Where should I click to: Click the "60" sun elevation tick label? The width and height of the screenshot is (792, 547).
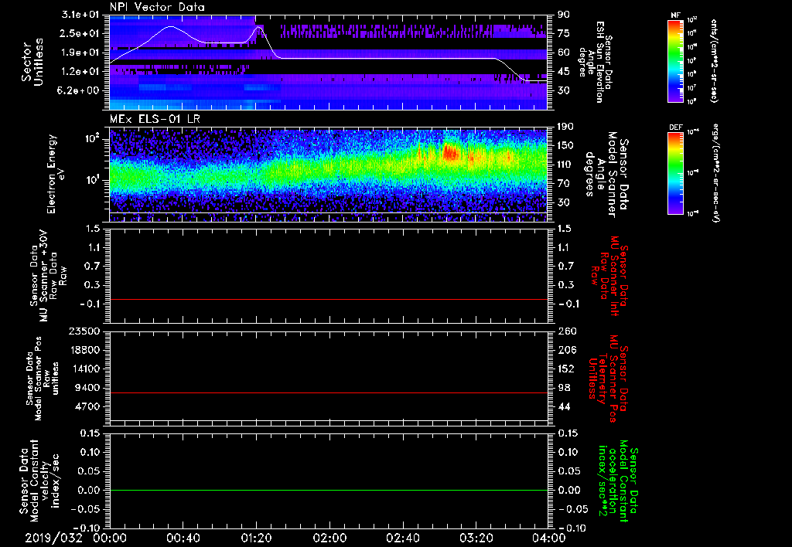coord(563,53)
